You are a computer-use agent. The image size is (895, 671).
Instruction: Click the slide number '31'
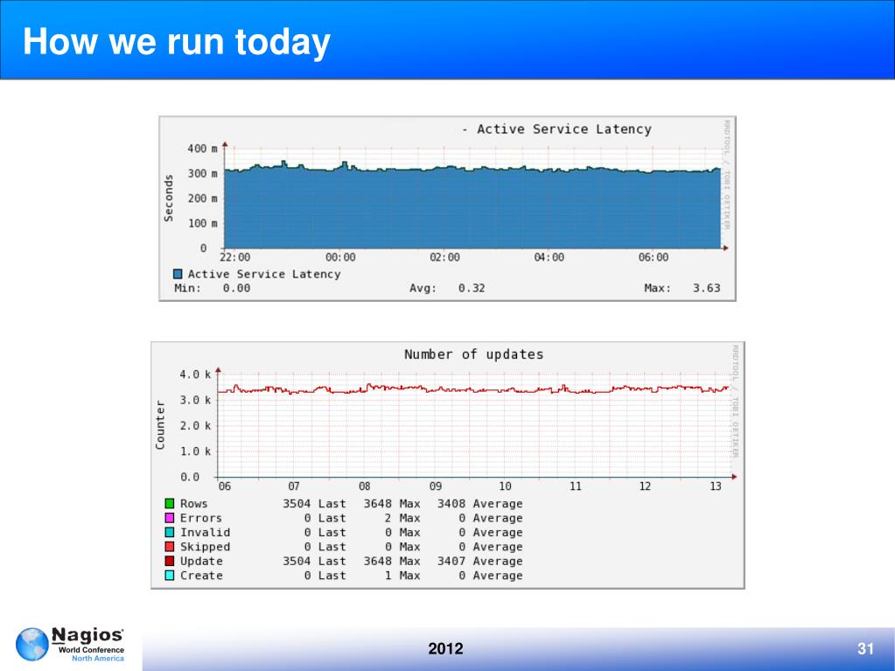click(865, 649)
